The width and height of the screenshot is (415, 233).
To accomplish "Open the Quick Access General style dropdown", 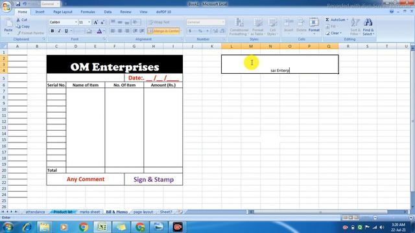I will (58, 4).
